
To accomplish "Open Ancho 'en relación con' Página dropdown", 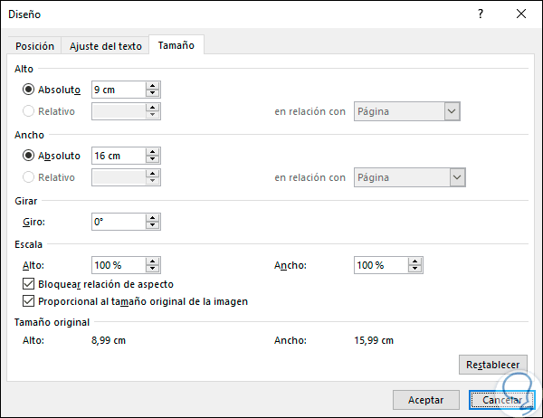I will (x=457, y=177).
